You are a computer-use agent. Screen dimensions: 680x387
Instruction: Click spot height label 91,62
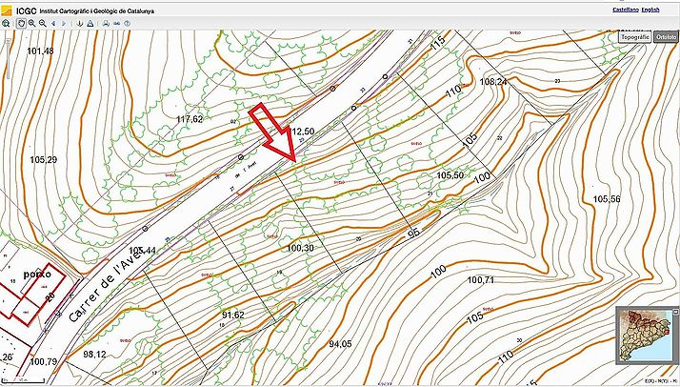(233, 315)
